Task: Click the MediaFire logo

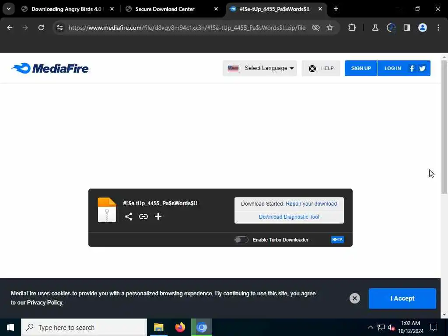Action: point(50,68)
